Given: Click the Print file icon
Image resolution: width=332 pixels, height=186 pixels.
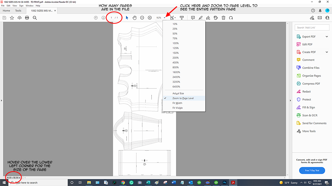Looking at the screenshot, I should [x=27, y=18].
